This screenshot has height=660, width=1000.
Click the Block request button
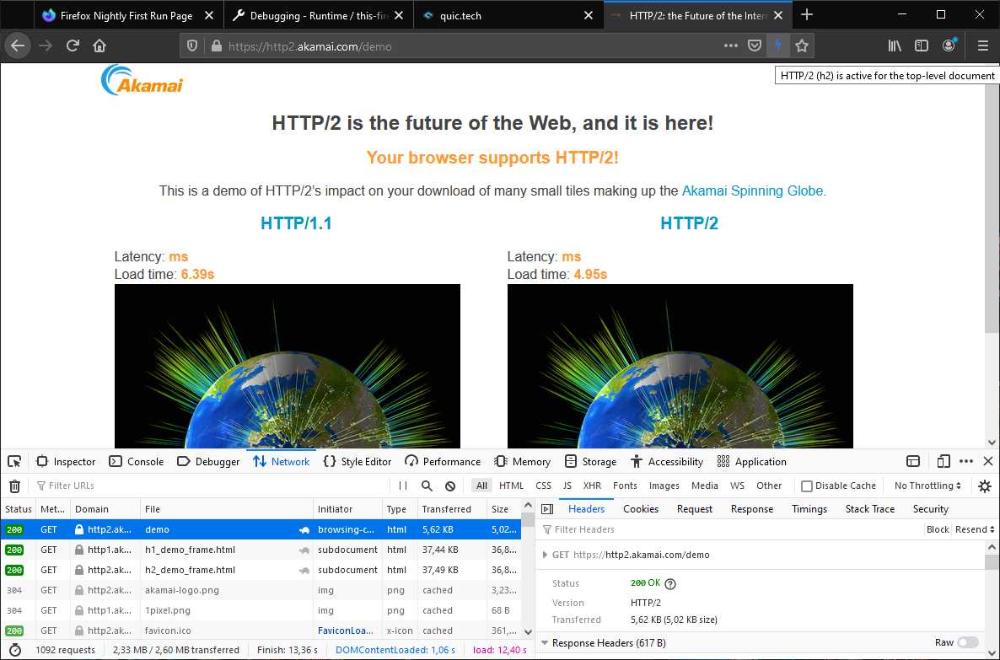pyautogui.click(x=938, y=529)
